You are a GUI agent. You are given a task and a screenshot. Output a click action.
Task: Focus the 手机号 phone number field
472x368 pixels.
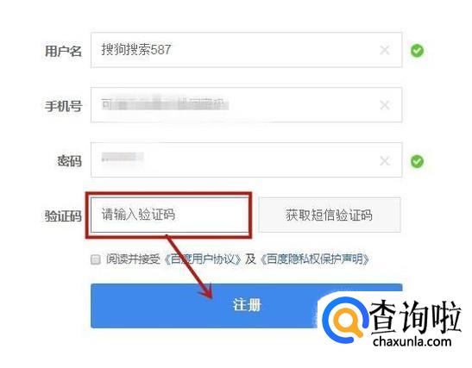[246, 105]
